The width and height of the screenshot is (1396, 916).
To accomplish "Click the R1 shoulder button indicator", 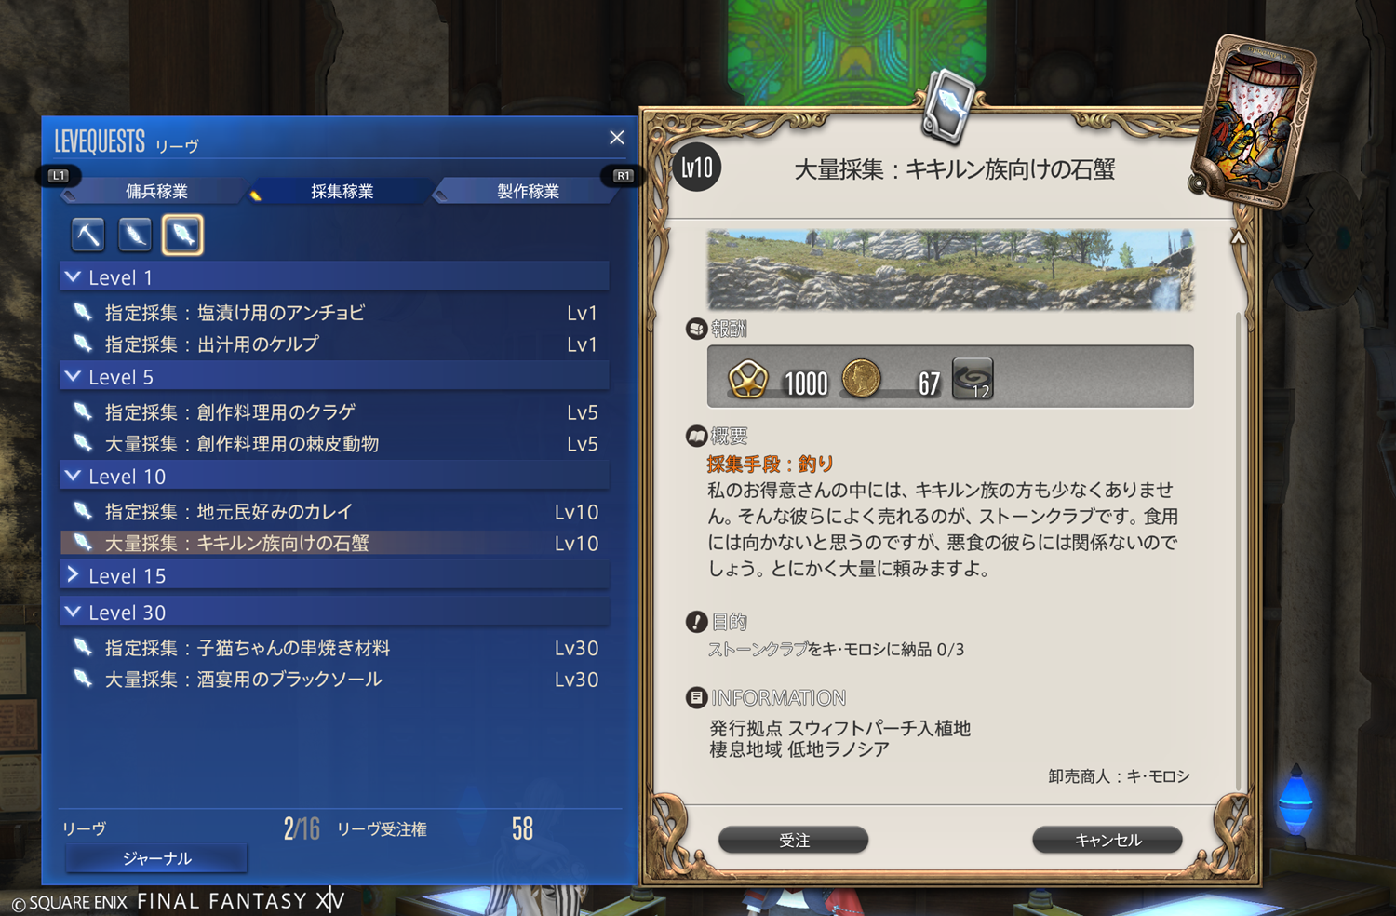I will [623, 175].
